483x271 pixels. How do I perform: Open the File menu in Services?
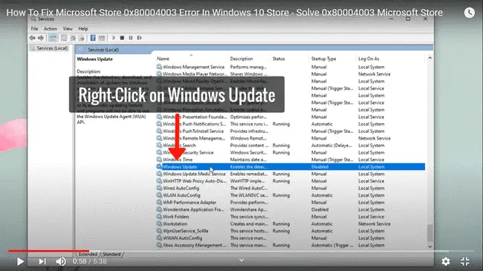(x=34, y=29)
